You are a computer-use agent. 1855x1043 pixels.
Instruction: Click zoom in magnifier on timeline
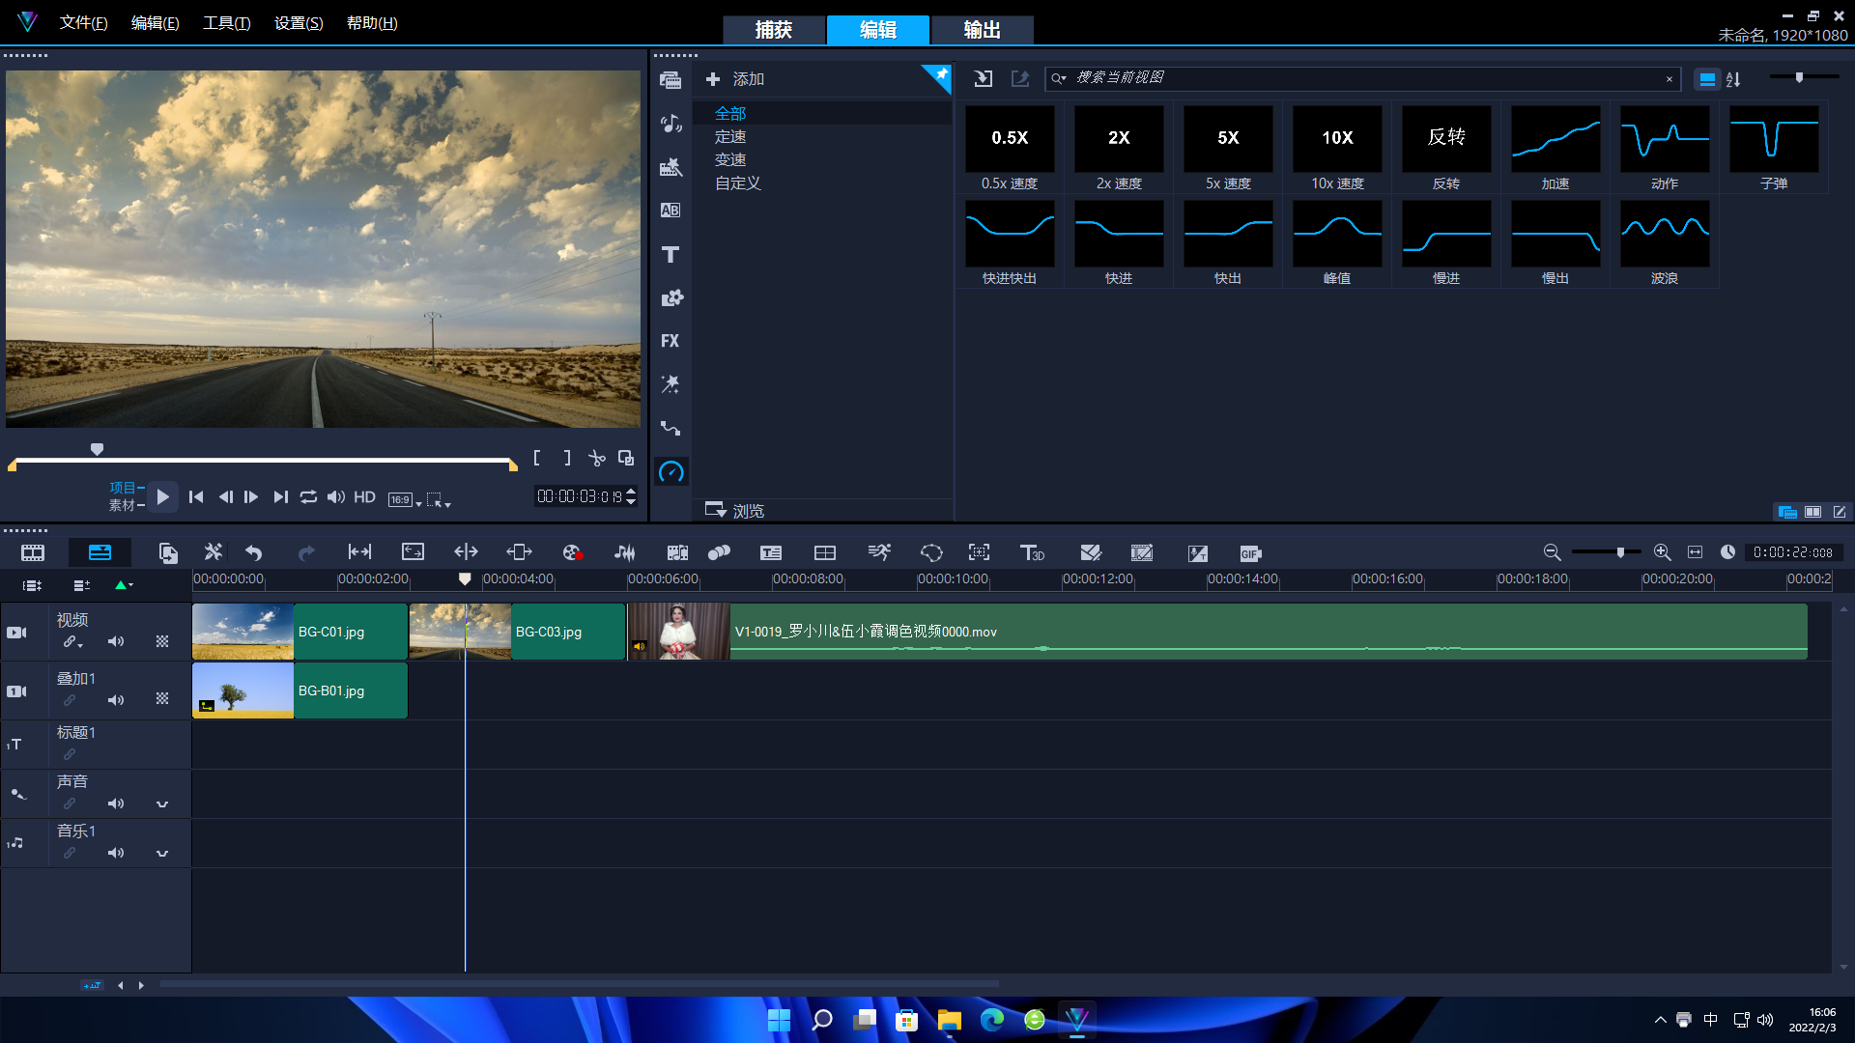(x=1662, y=552)
